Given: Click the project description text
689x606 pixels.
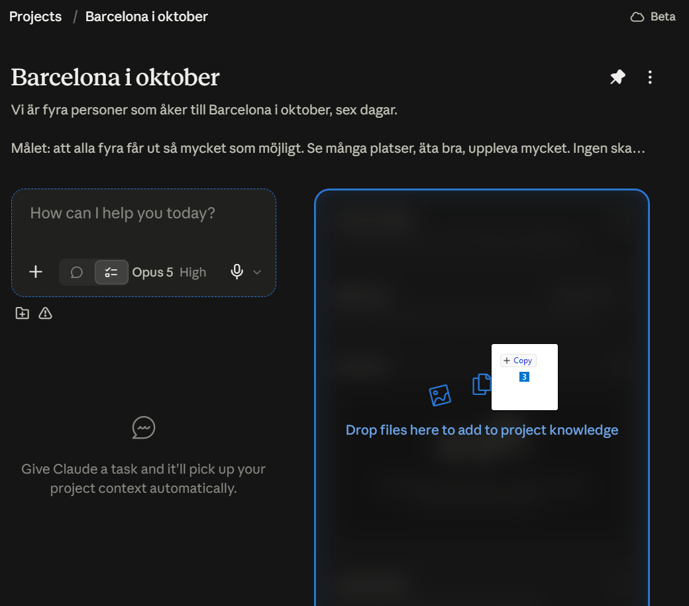Looking at the screenshot, I should click(x=328, y=129).
